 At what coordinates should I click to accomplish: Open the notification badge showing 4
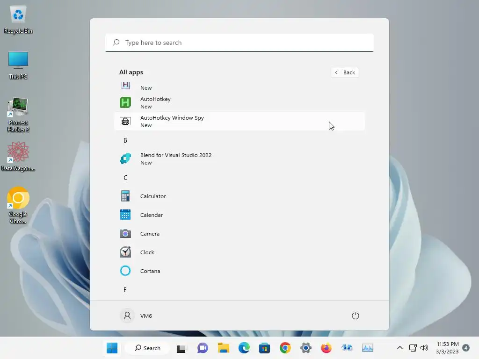coord(466,348)
